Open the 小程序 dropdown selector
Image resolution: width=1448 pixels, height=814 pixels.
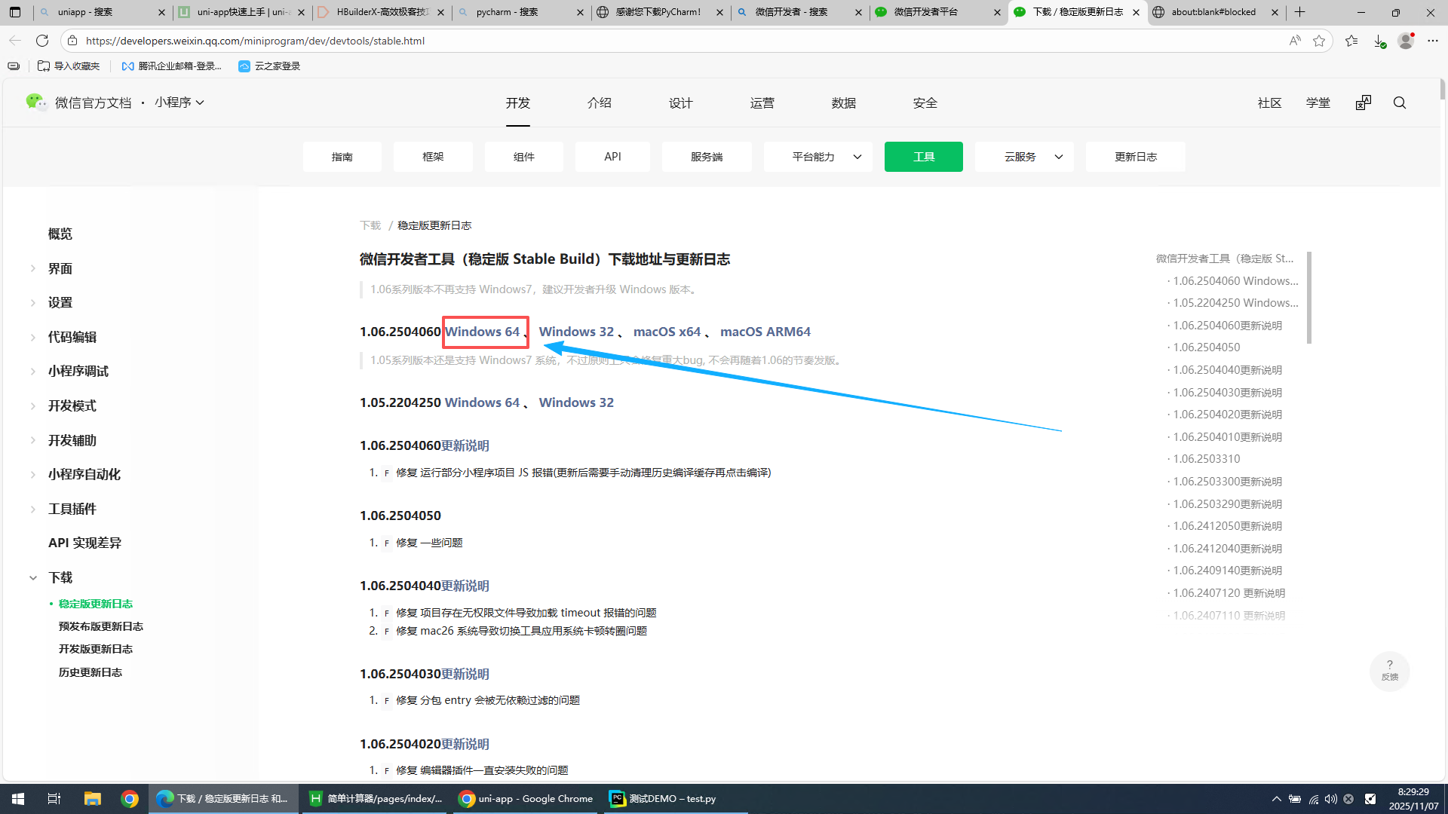click(x=179, y=103)
